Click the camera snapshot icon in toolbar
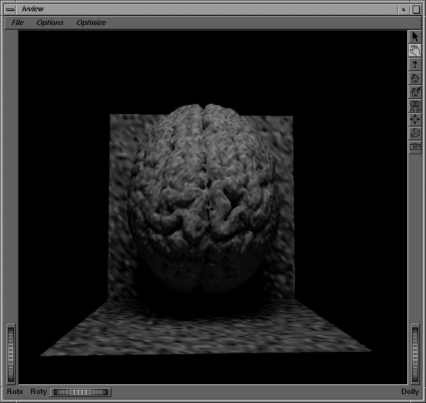The image size is (426, 403). pos(415,147)
